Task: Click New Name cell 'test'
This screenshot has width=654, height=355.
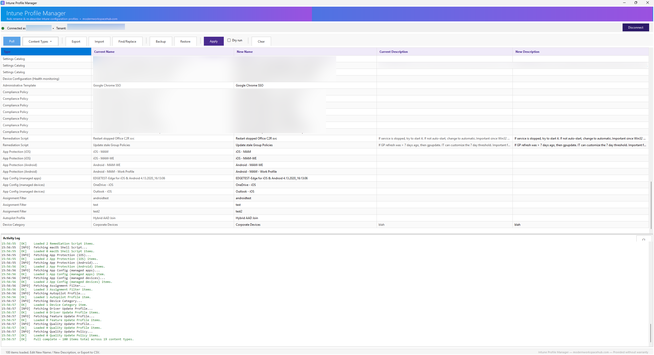Action: tap(305, 205)
